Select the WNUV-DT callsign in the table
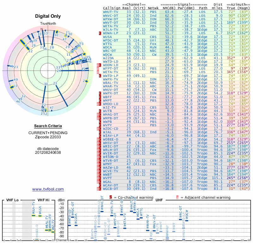 pos(110,90)
